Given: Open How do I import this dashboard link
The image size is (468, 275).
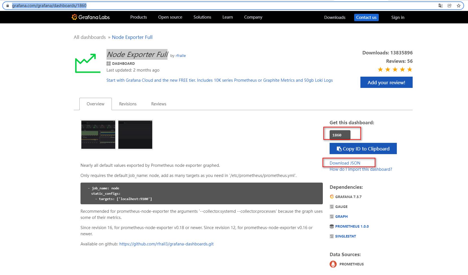Looking at the screenshot, I should point(361,169).
